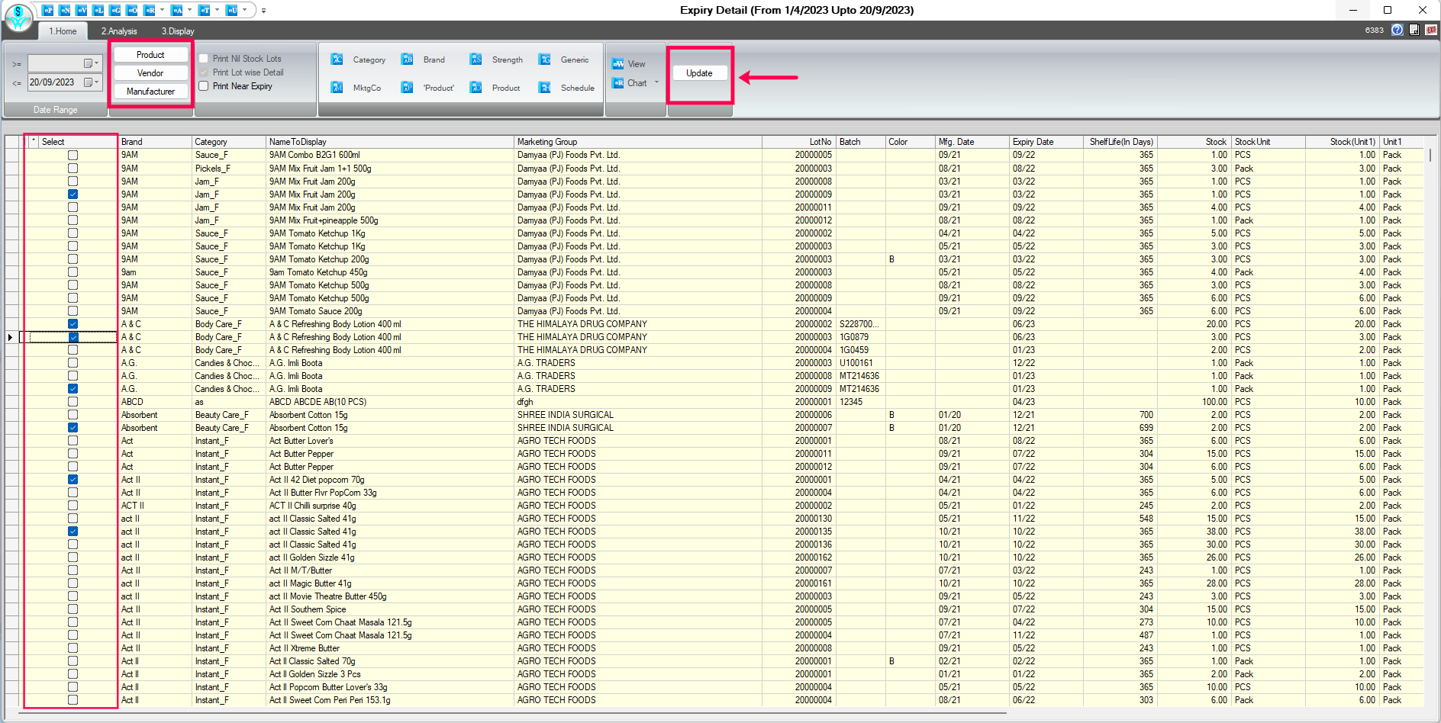Switch to the 1.Home tab
This screenshot has width=1441, height=723.
tap(63, 31)
